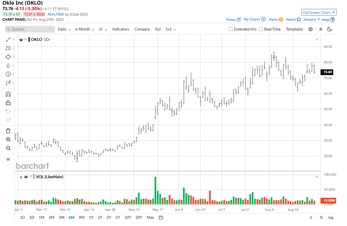Image resolution: width=347 pixels, height=226 pixels.
Task: Switch to log scale
Action: [x=331, y=217]
